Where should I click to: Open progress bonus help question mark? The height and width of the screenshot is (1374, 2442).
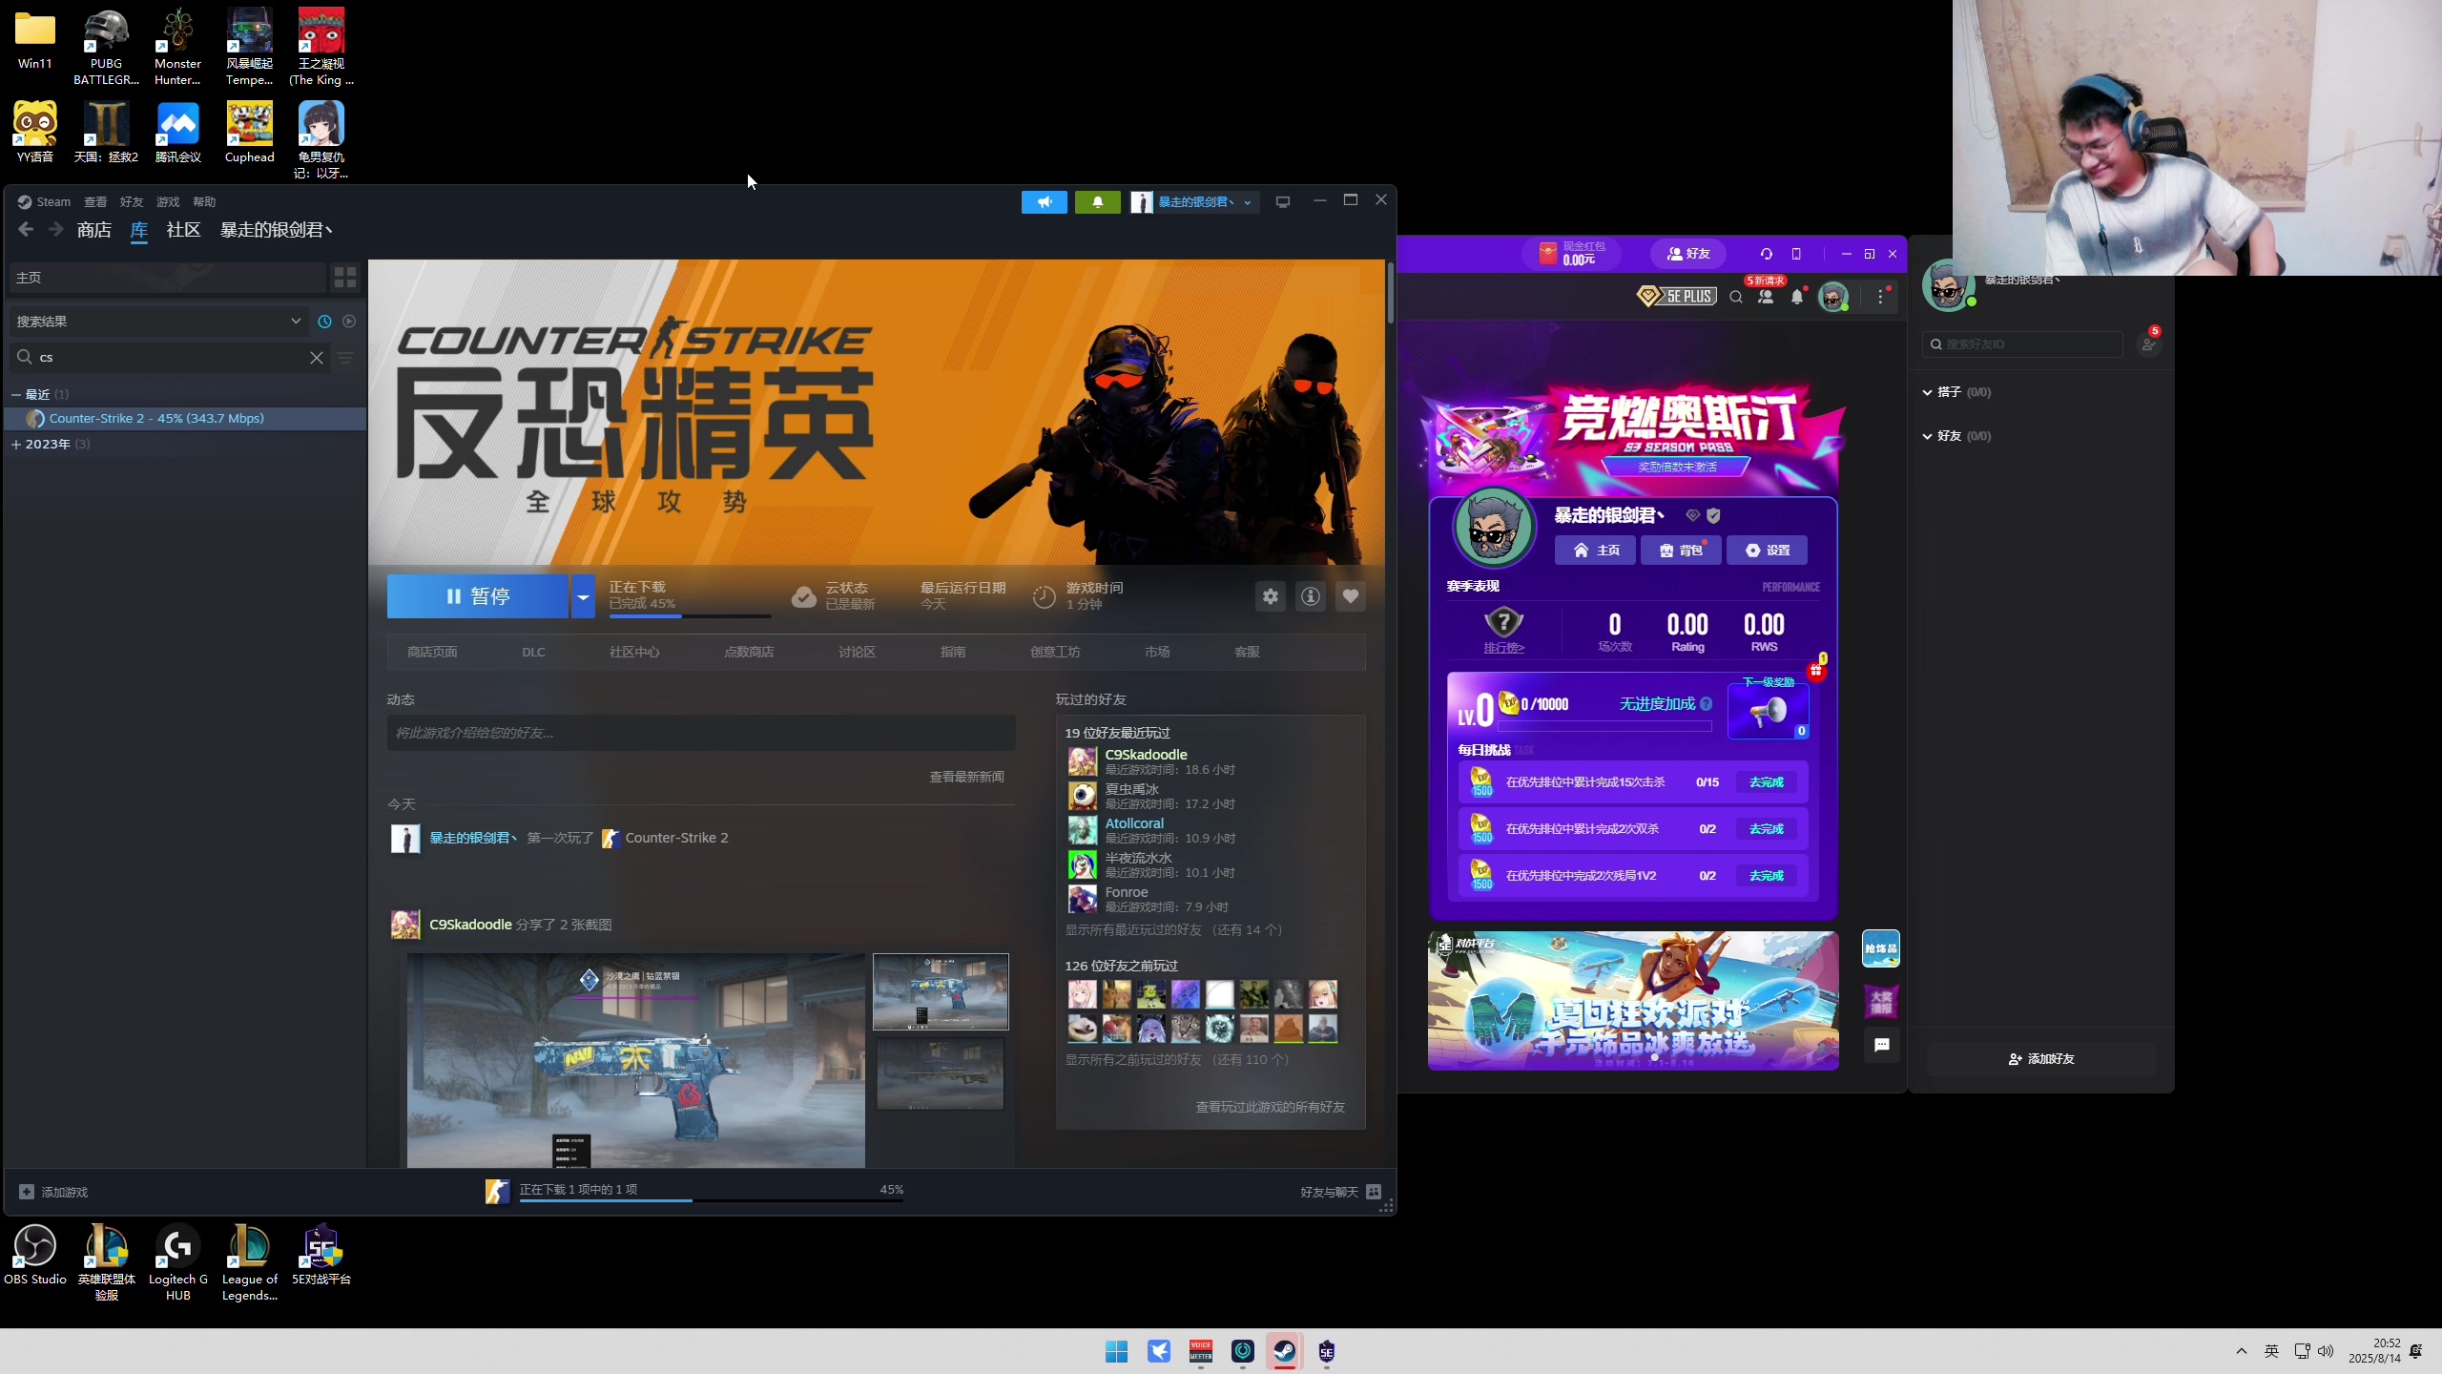[x=1707, y=704]
